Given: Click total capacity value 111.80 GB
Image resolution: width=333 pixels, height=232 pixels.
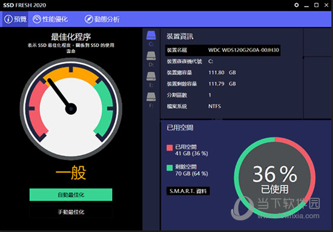Looking at the screenshot, I should 222,72.
